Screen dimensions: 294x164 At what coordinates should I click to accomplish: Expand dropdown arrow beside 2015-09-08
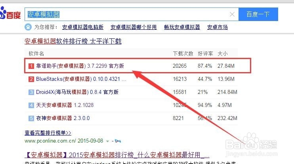coord(107,141)
